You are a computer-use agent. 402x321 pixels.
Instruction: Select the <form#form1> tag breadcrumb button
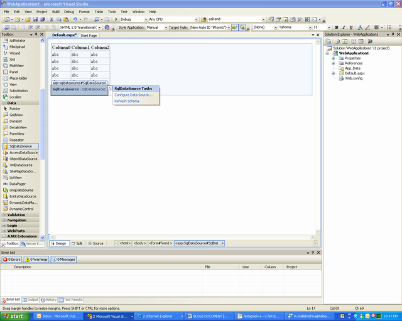(x=161, y=243)
